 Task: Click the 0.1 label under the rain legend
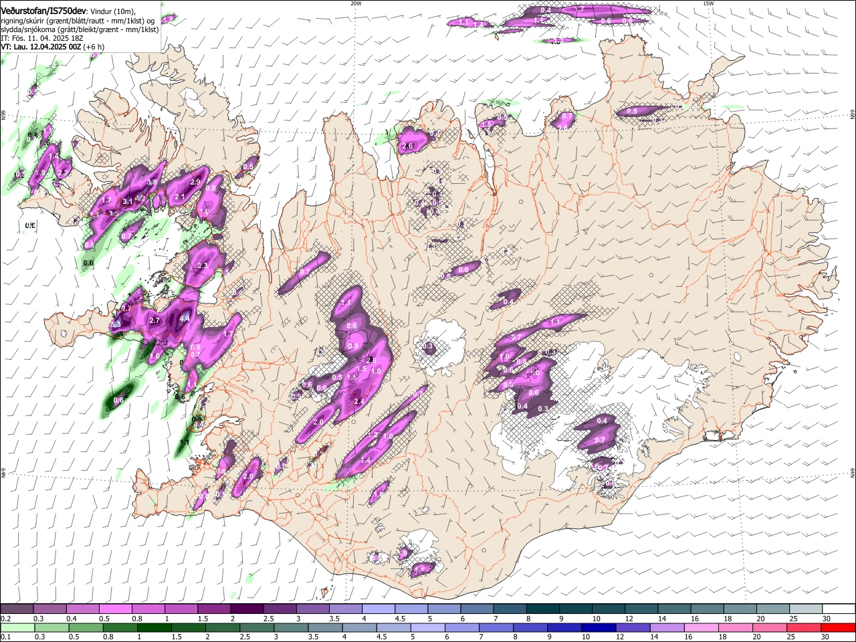coord(6,637)
